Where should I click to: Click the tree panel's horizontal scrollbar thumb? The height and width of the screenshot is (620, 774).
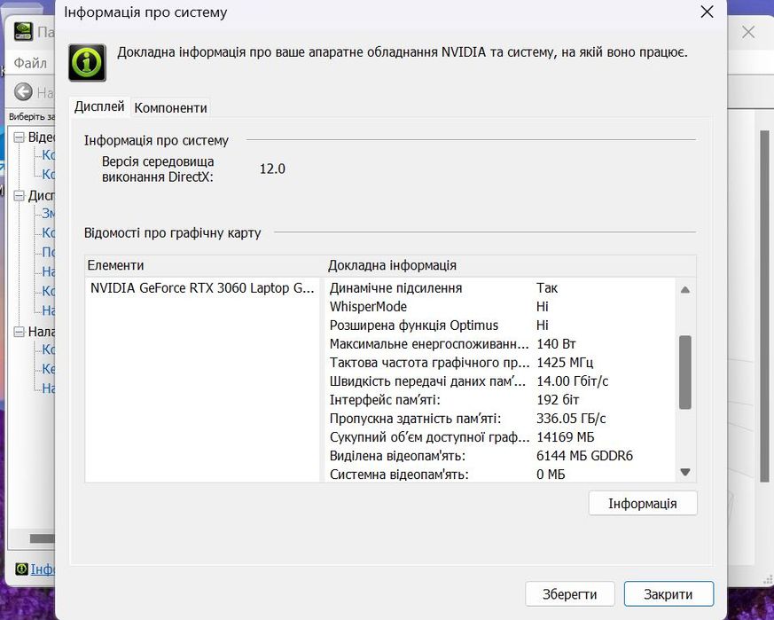click(43, 538)
